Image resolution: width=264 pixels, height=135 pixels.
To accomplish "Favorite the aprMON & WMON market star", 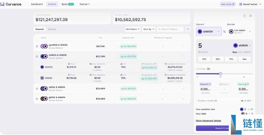I will (x=37, y=46).
